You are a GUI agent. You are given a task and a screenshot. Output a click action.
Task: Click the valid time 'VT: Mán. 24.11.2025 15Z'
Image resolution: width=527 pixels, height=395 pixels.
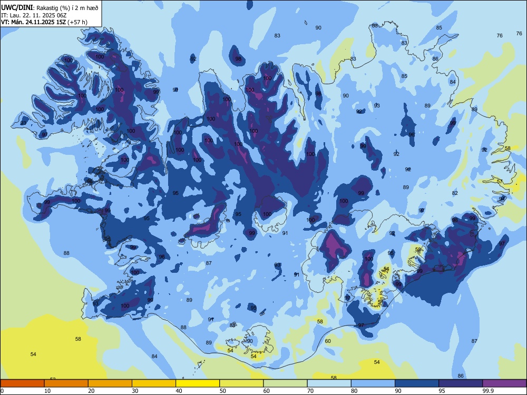(x=34, y=22)
